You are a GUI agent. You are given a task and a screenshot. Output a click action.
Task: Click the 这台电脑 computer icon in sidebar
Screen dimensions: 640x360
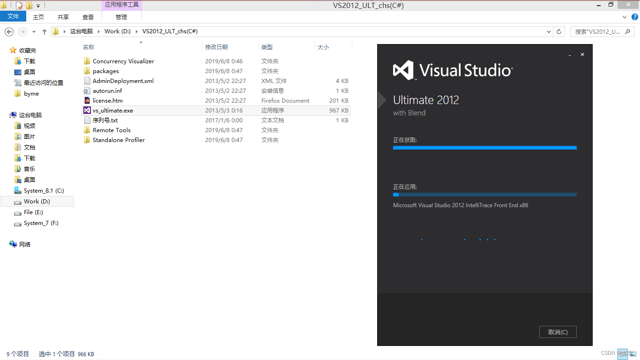[x=13, y=115]
